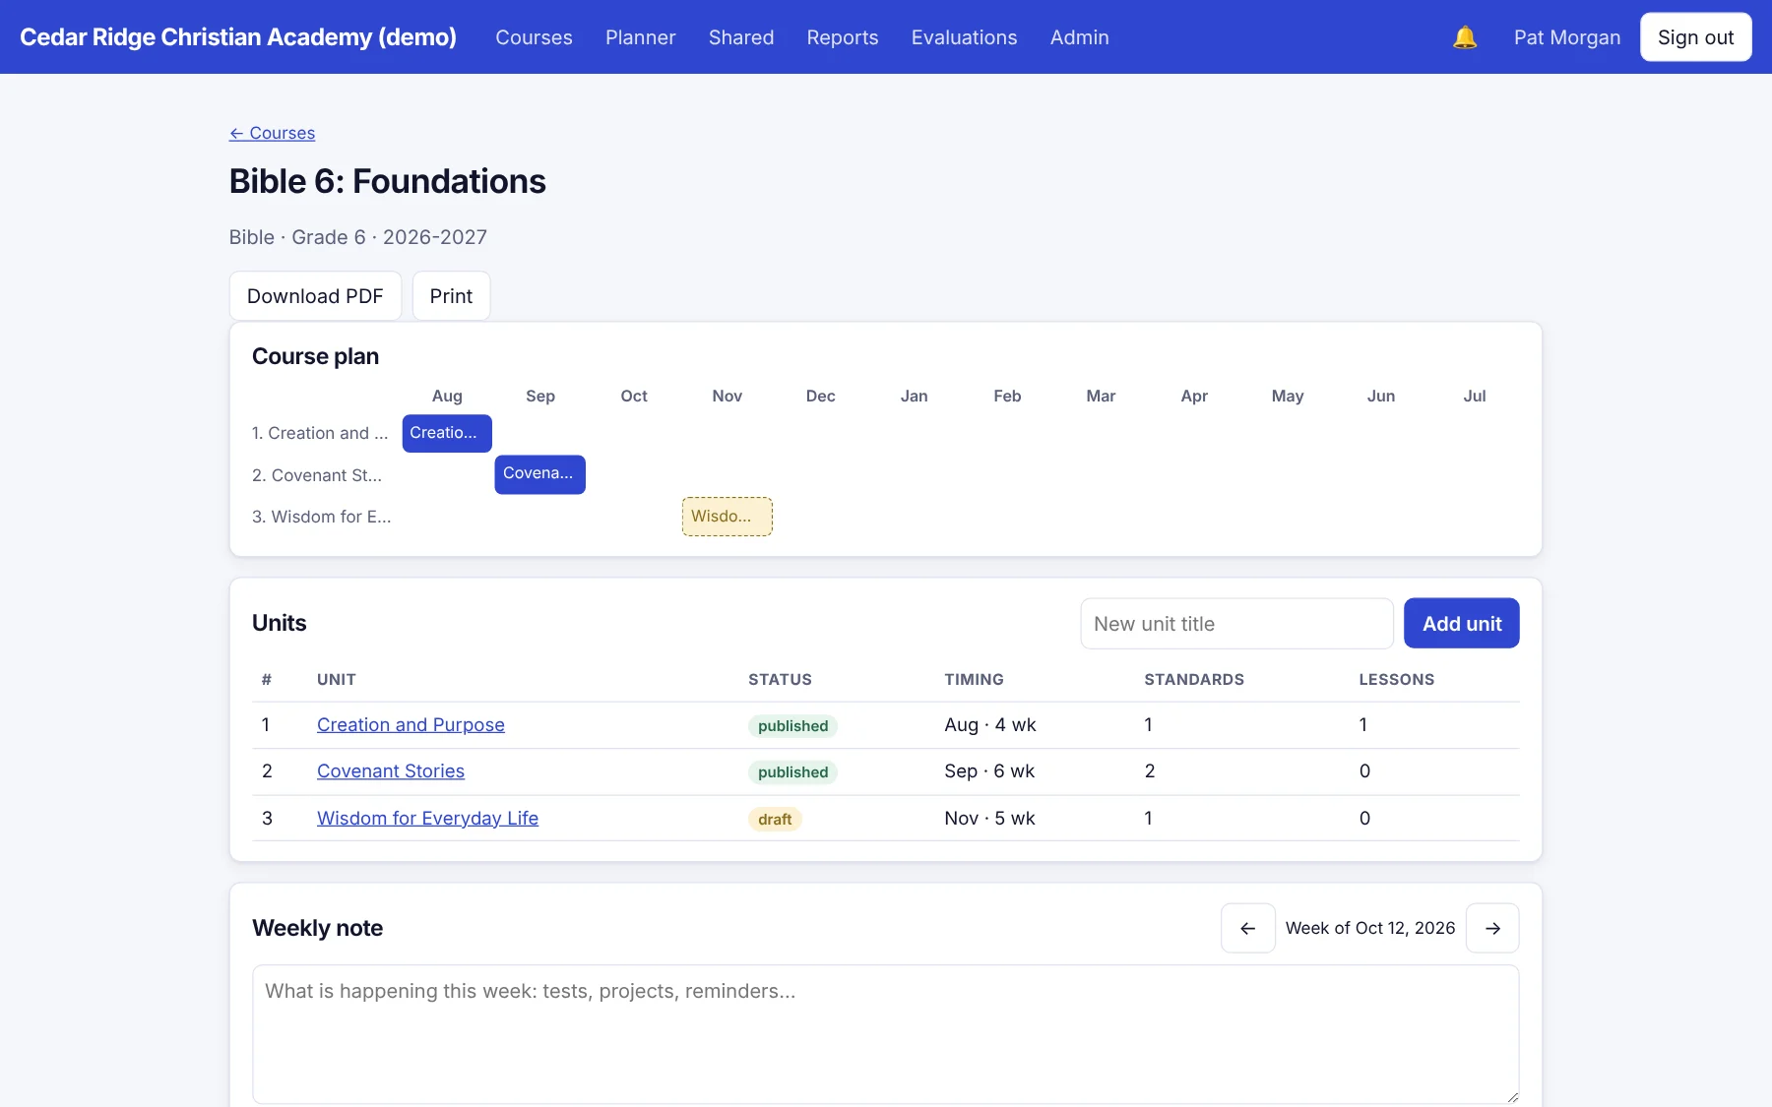Go to previous week arrow

pyautogui.click(x=1248, y=928)
